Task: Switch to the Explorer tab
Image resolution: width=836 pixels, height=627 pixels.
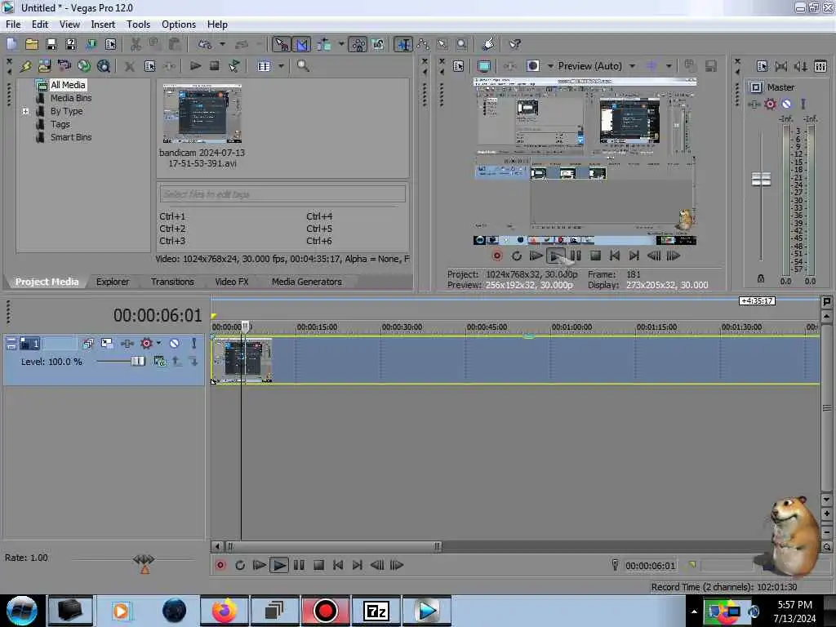Action: point(113,282)
